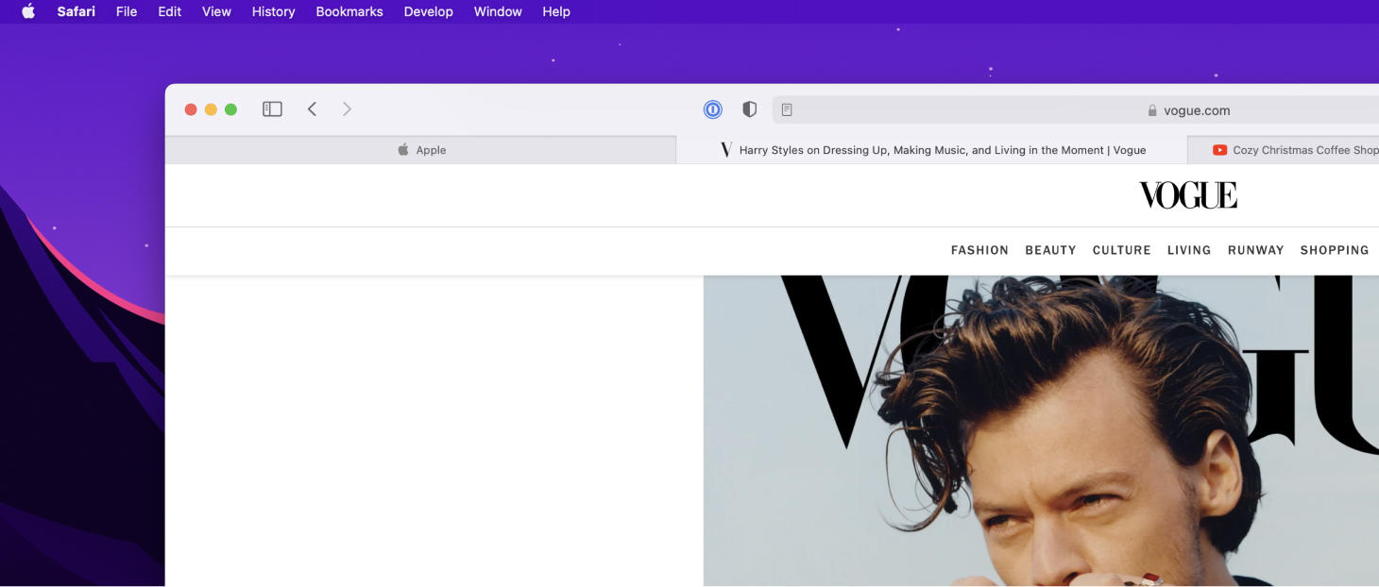The height and width of the screenshot is (587, 1379).
Task: Switch to Cozy Christmas Coffee Shop tab
Action: [1284, 150]
